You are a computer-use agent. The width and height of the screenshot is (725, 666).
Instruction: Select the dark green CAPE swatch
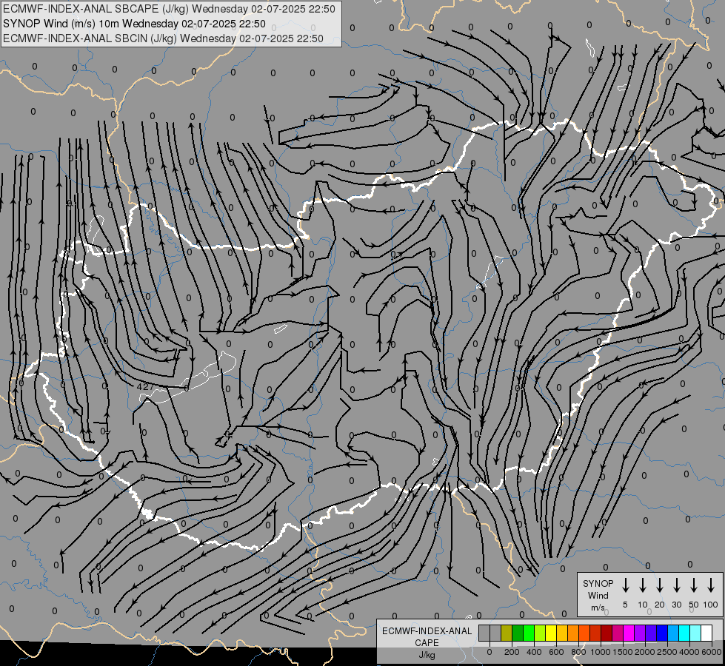(518, 633)
